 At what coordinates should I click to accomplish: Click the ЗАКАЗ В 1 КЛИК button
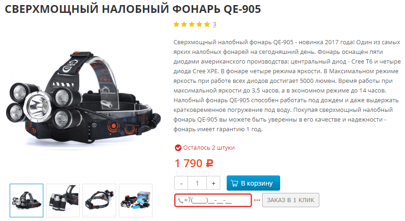pyautogui.click(x=291, y=200)
